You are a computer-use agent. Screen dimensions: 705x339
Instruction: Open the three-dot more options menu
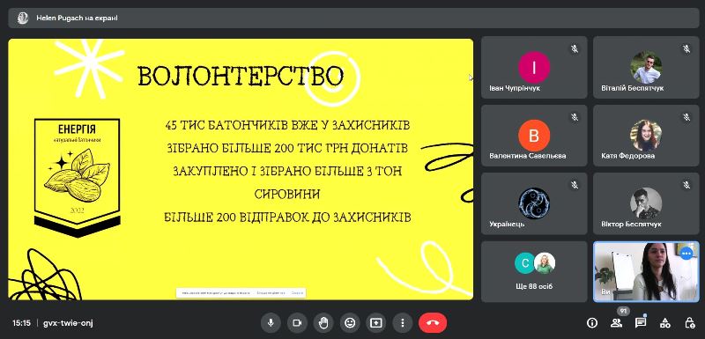point(403,322)
